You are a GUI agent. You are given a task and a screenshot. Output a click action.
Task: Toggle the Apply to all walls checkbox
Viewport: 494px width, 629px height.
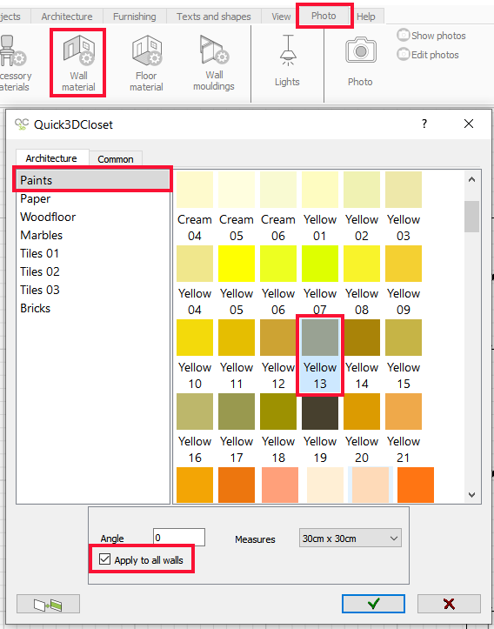point(104,559)
